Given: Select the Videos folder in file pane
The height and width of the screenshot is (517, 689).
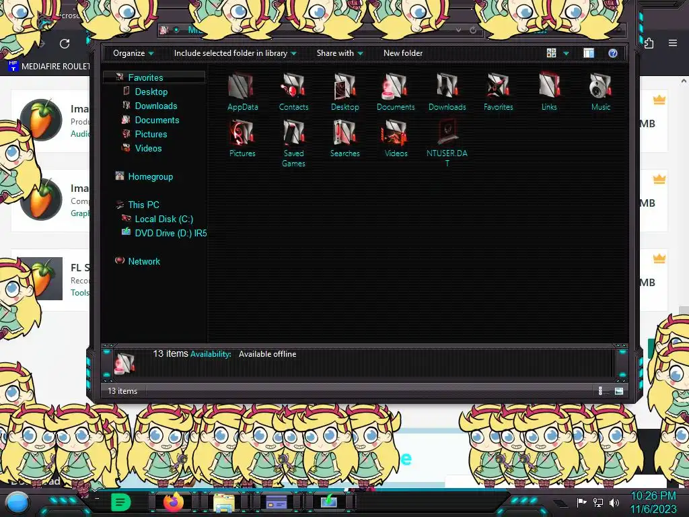Looking at the screenshot, I should click(396, 139).
